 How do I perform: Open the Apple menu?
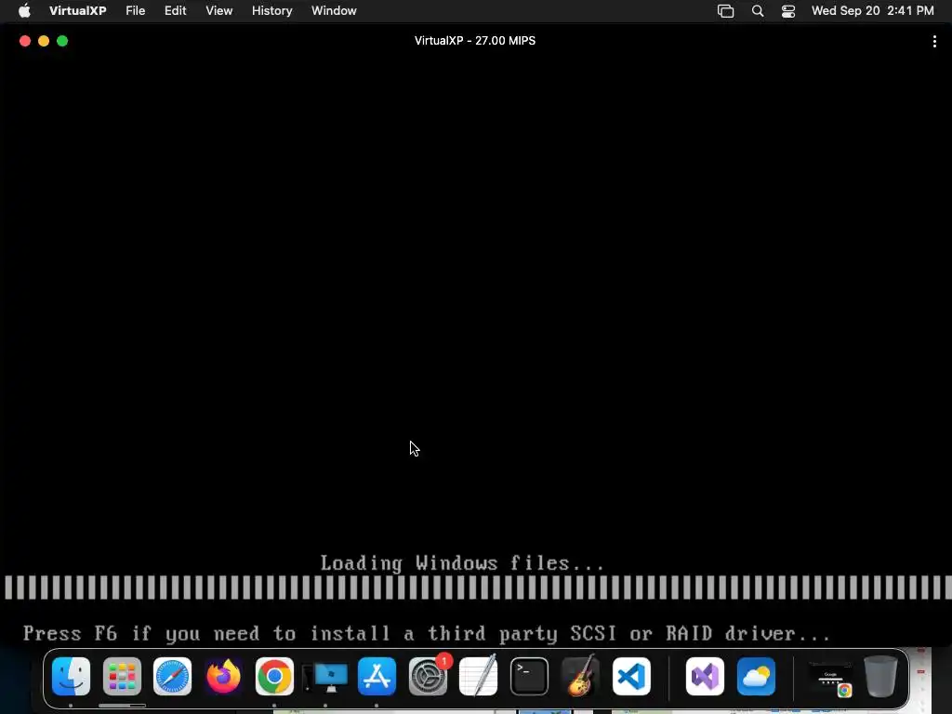click(x=24, y=11)
